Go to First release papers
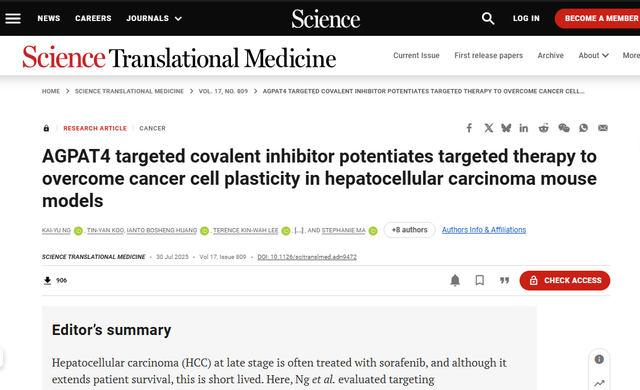This screenshot has height=390, width=640. pos(489,56)
